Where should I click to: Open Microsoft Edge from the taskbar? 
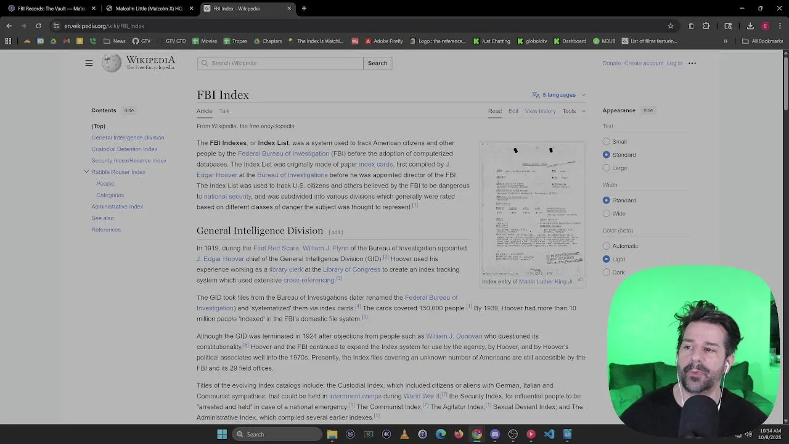click(x=441, y=434)
